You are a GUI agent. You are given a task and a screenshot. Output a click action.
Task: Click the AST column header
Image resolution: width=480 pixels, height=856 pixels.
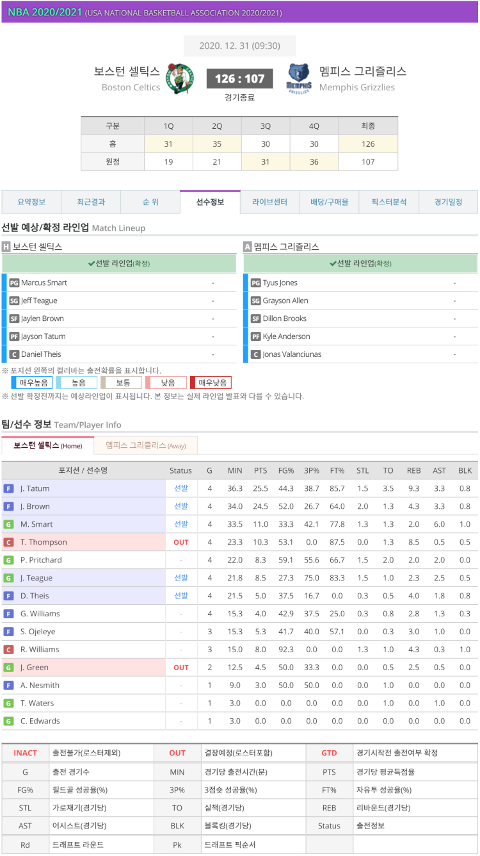coord(439,470)
